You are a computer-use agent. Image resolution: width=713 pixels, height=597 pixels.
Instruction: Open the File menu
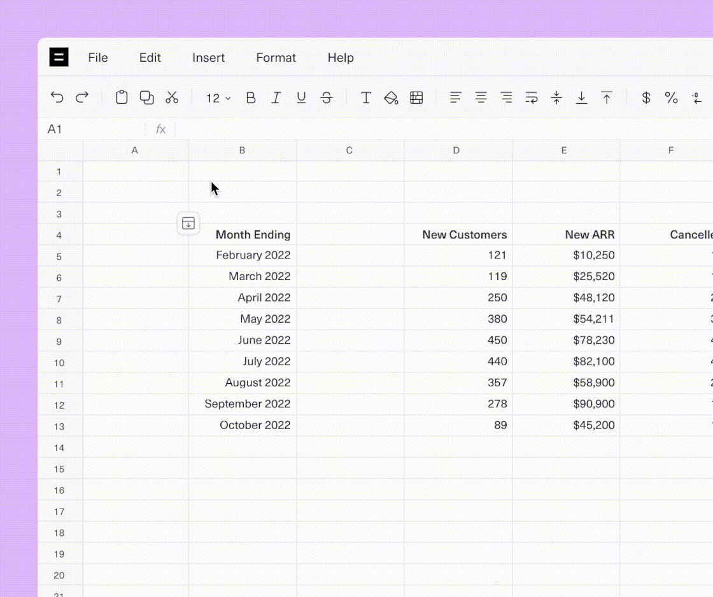tap(98, 58)
